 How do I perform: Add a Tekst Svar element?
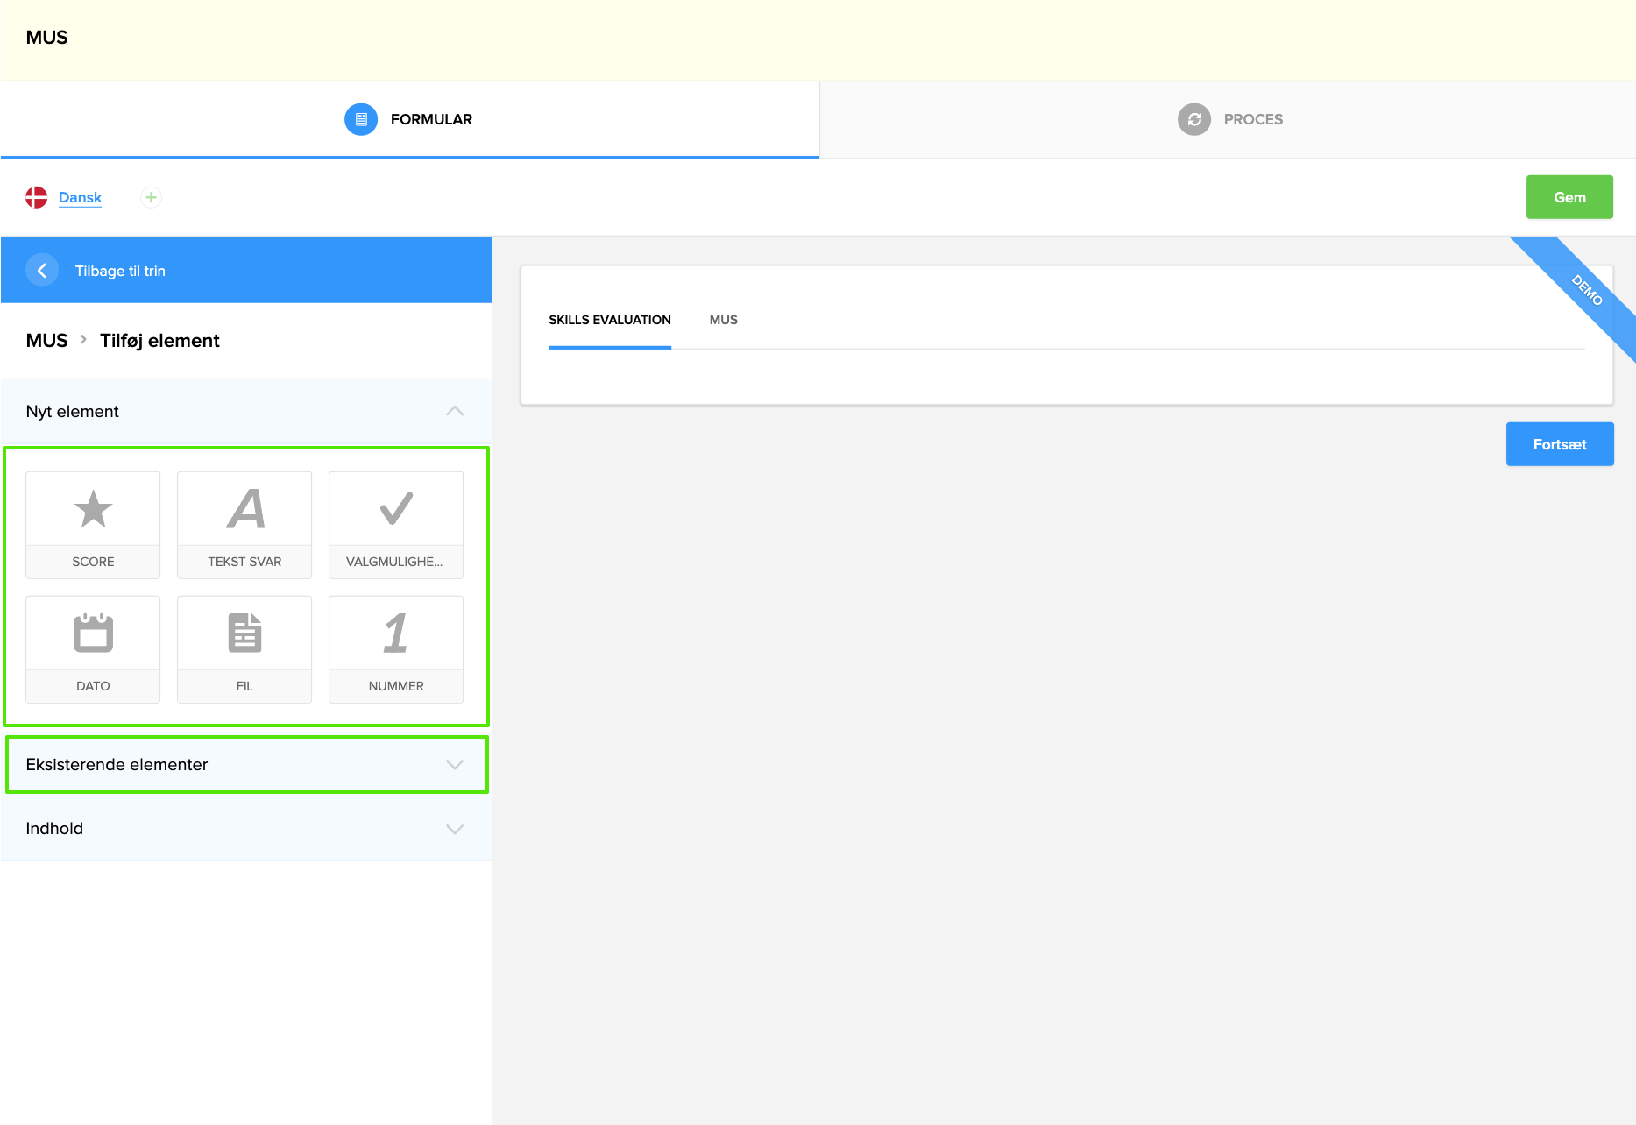click(244, 525)
